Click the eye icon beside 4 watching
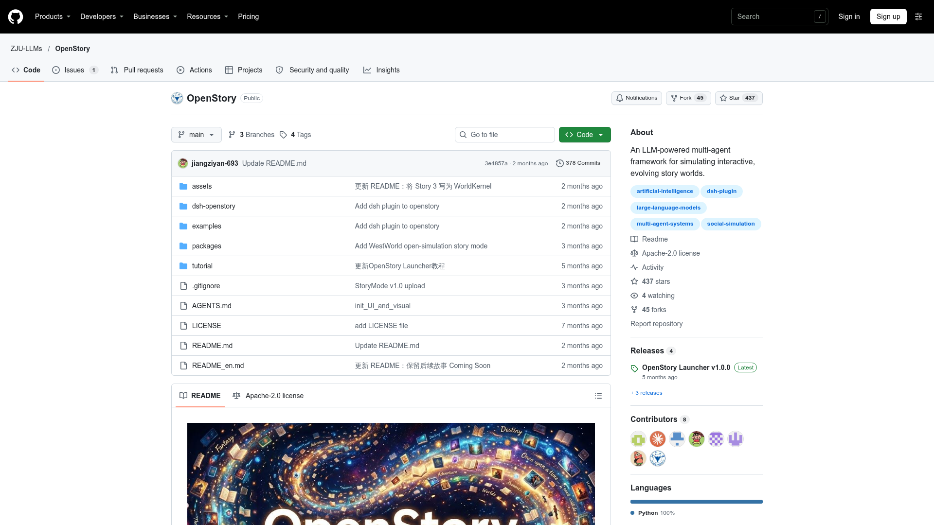This screenshot has height=525, width=934. click(634, 296)
